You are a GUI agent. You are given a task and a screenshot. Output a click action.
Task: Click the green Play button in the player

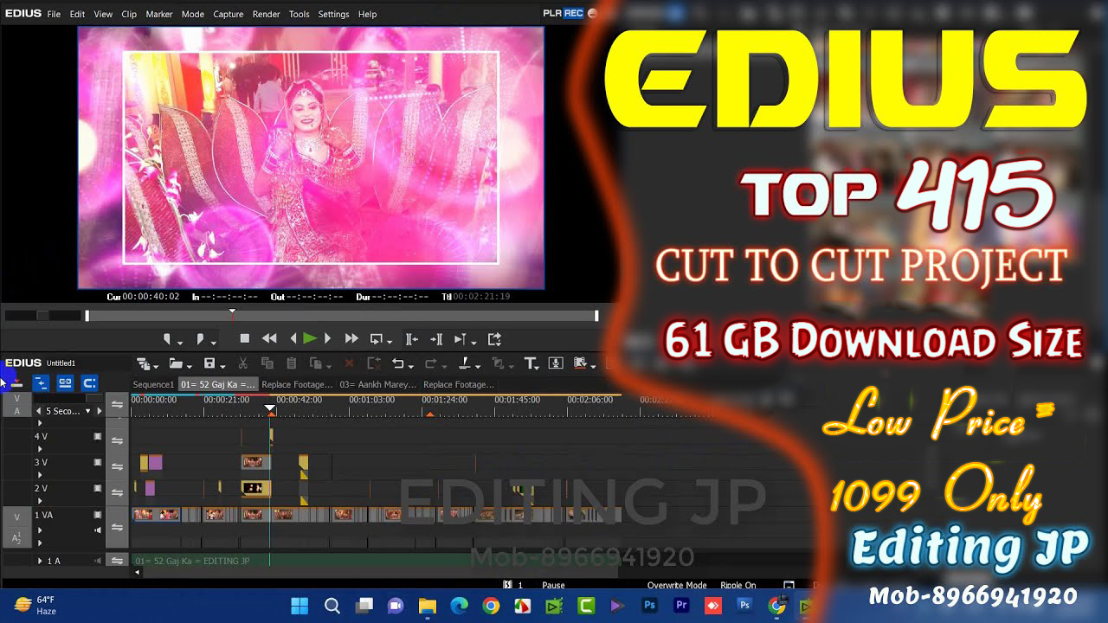(309, 339)
